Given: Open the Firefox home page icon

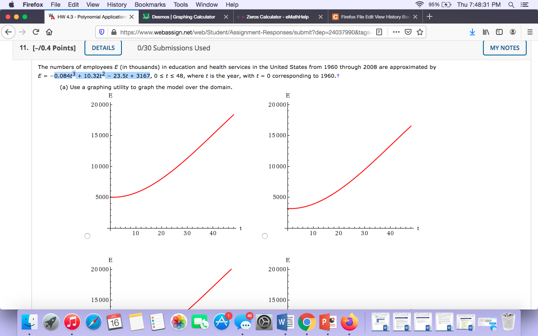Looking at the screenshot, I should click(x=49, y=32).
